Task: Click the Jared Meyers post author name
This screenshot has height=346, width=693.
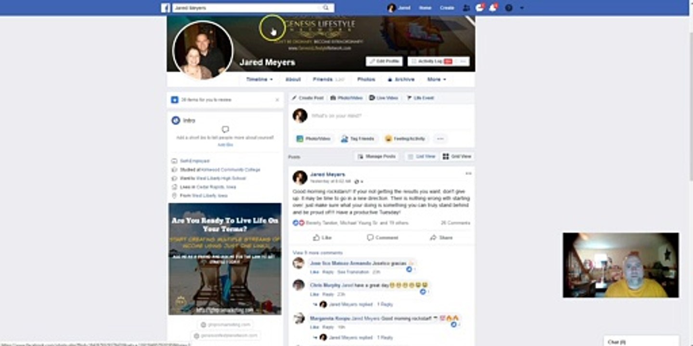Action: point(328,174)
